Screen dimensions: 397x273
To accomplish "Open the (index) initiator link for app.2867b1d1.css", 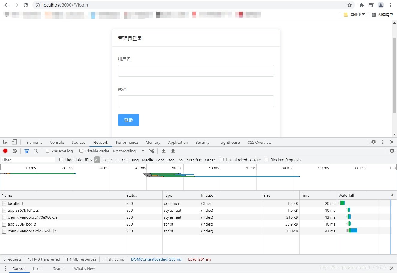I will click(x=207, y=211).
